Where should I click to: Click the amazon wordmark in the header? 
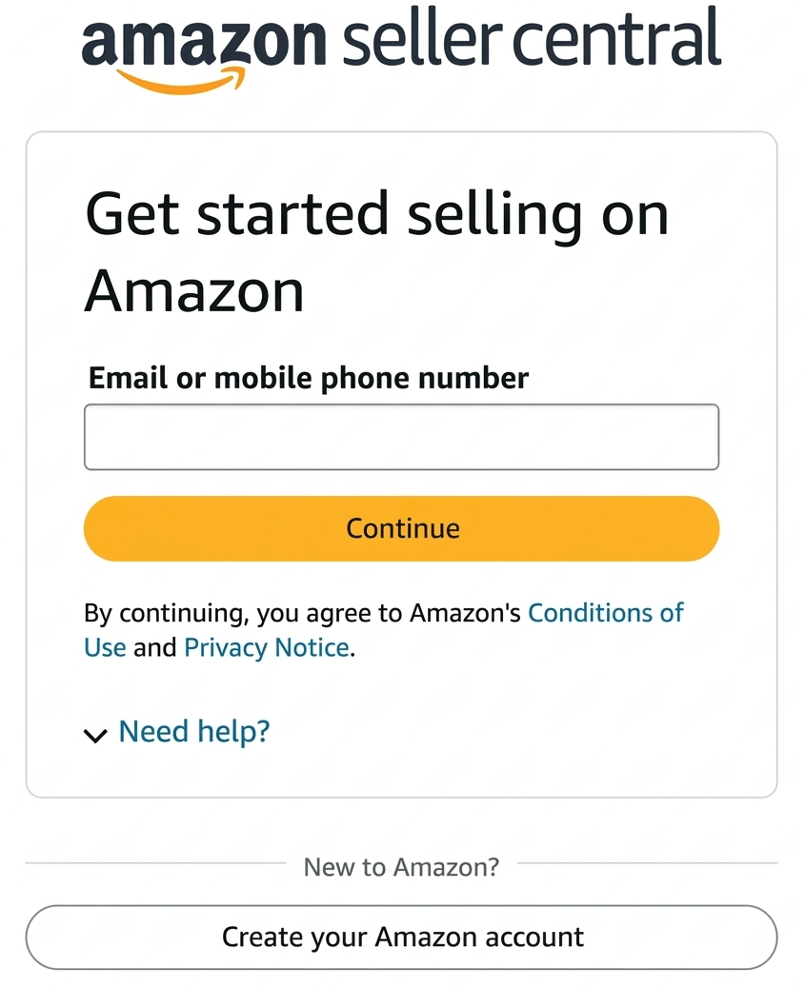(203, 43)
